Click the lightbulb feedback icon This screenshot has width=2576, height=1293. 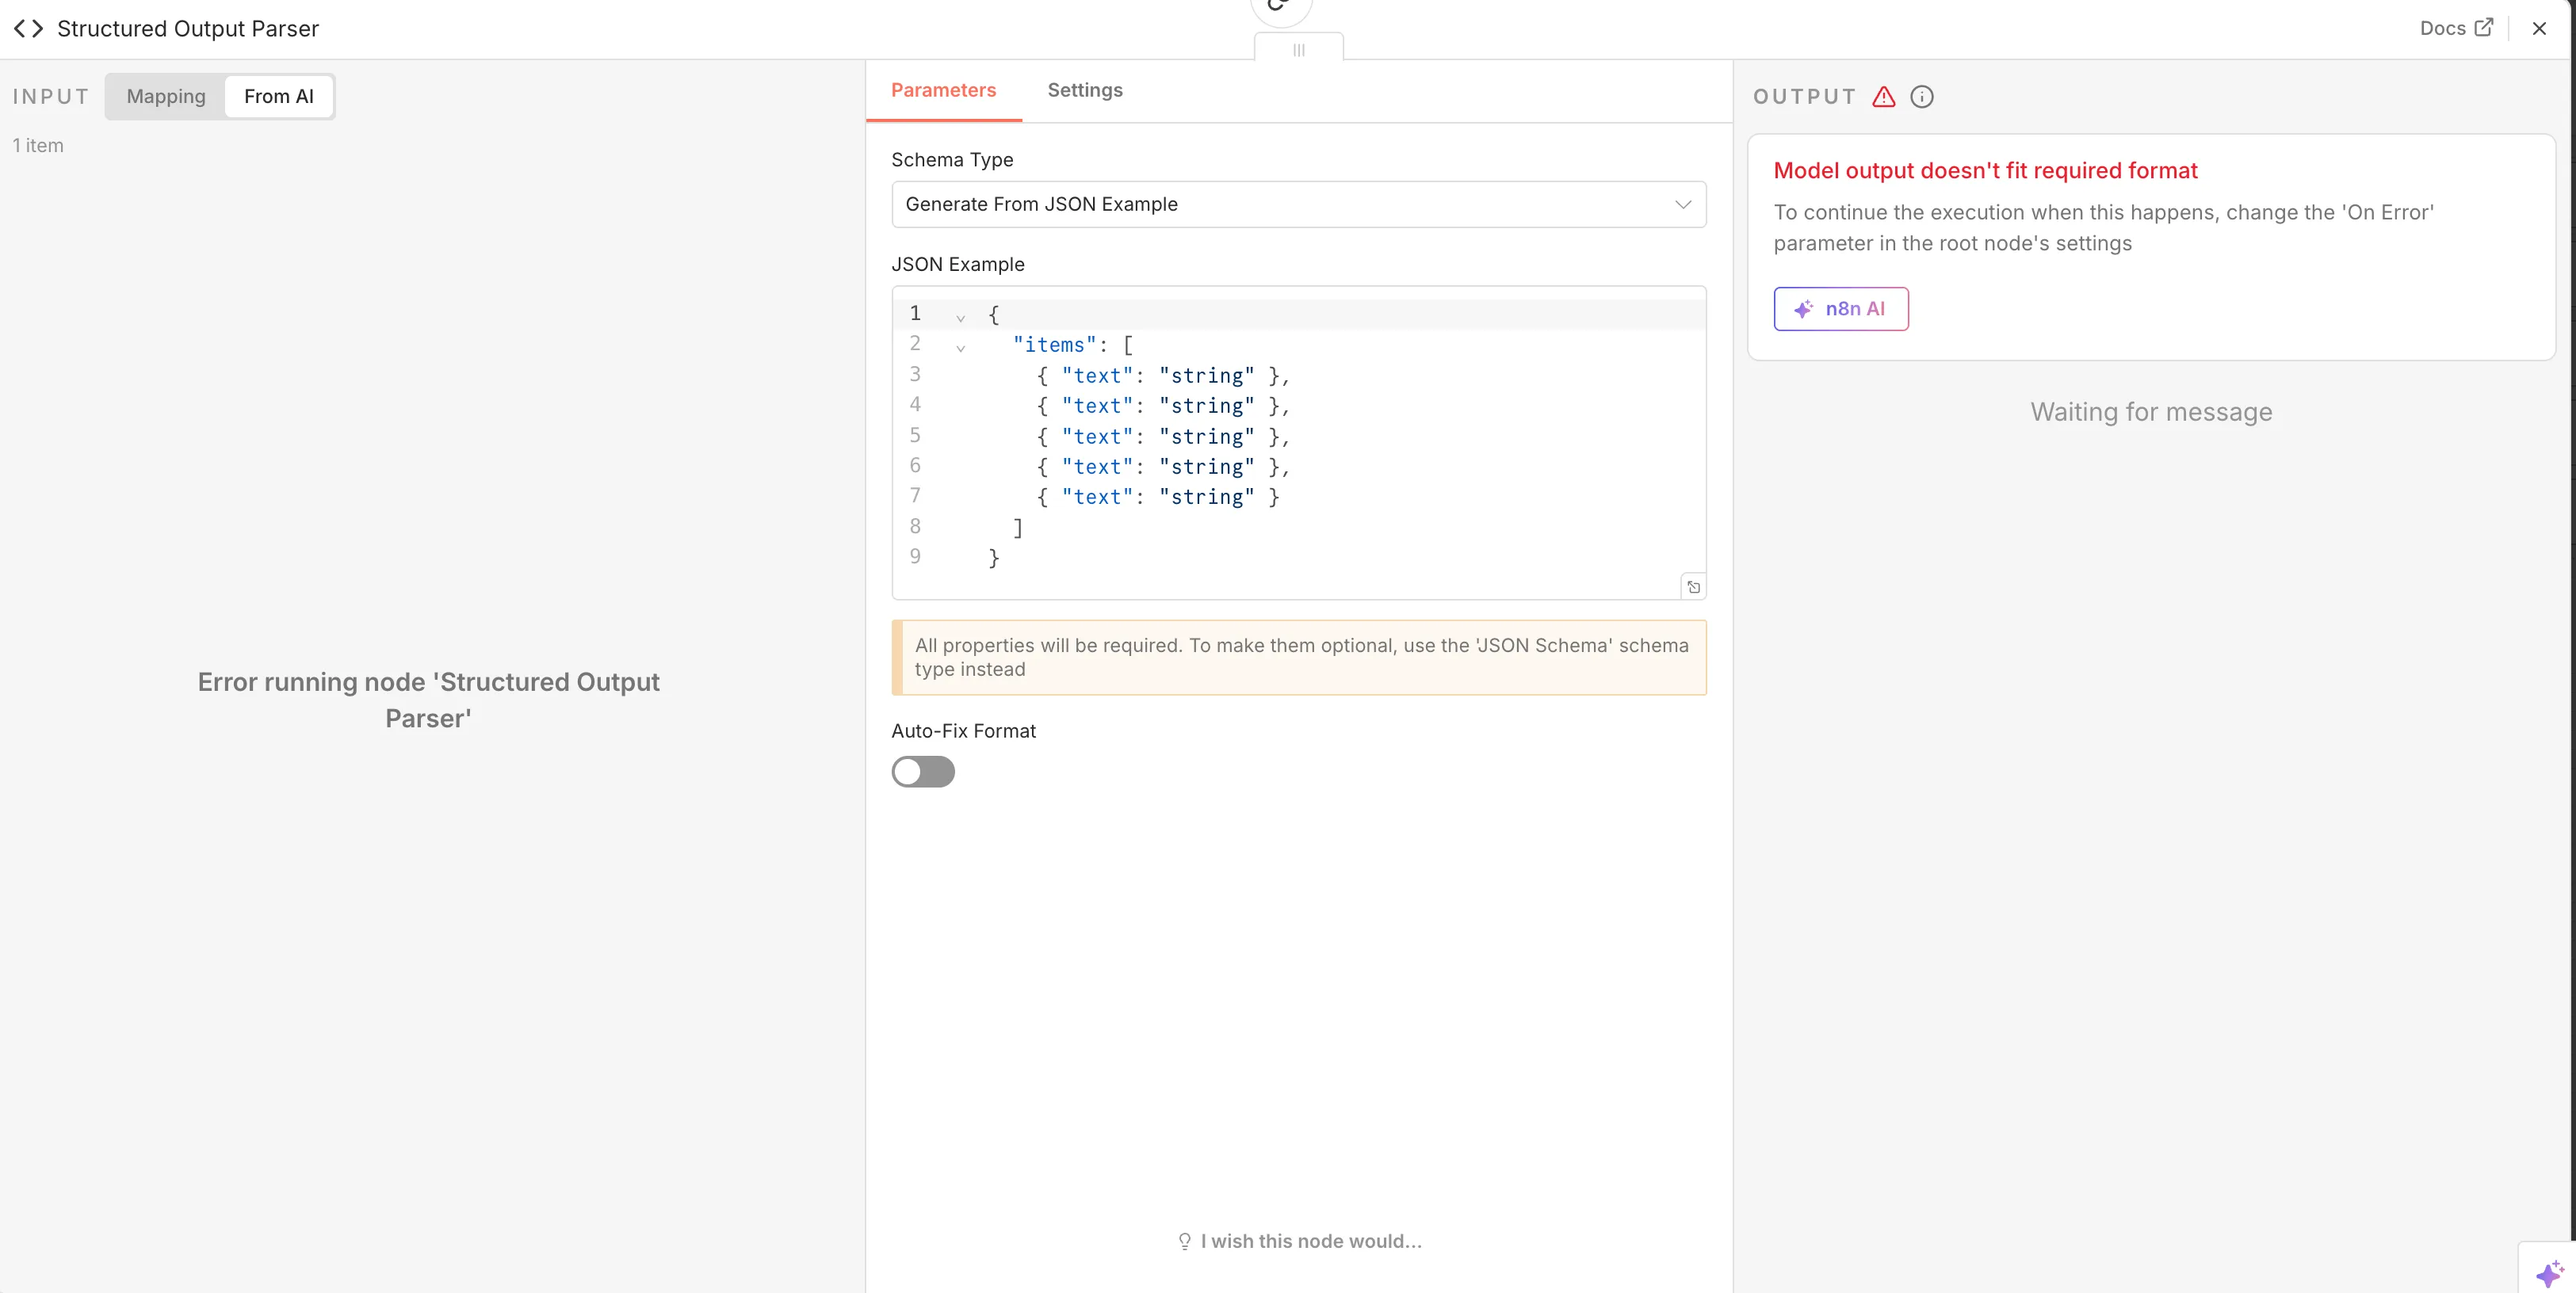pos(1185,1241)
